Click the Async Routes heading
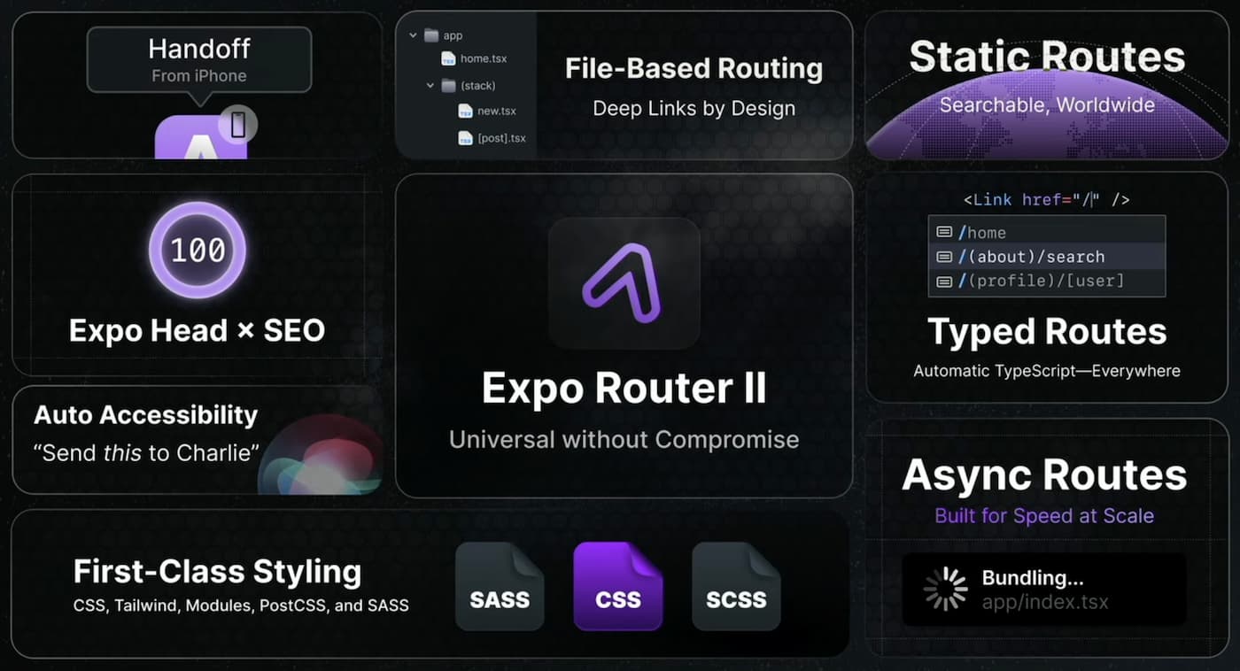This screenshot has height=671, width=1240. click(x=1044, y=475)
